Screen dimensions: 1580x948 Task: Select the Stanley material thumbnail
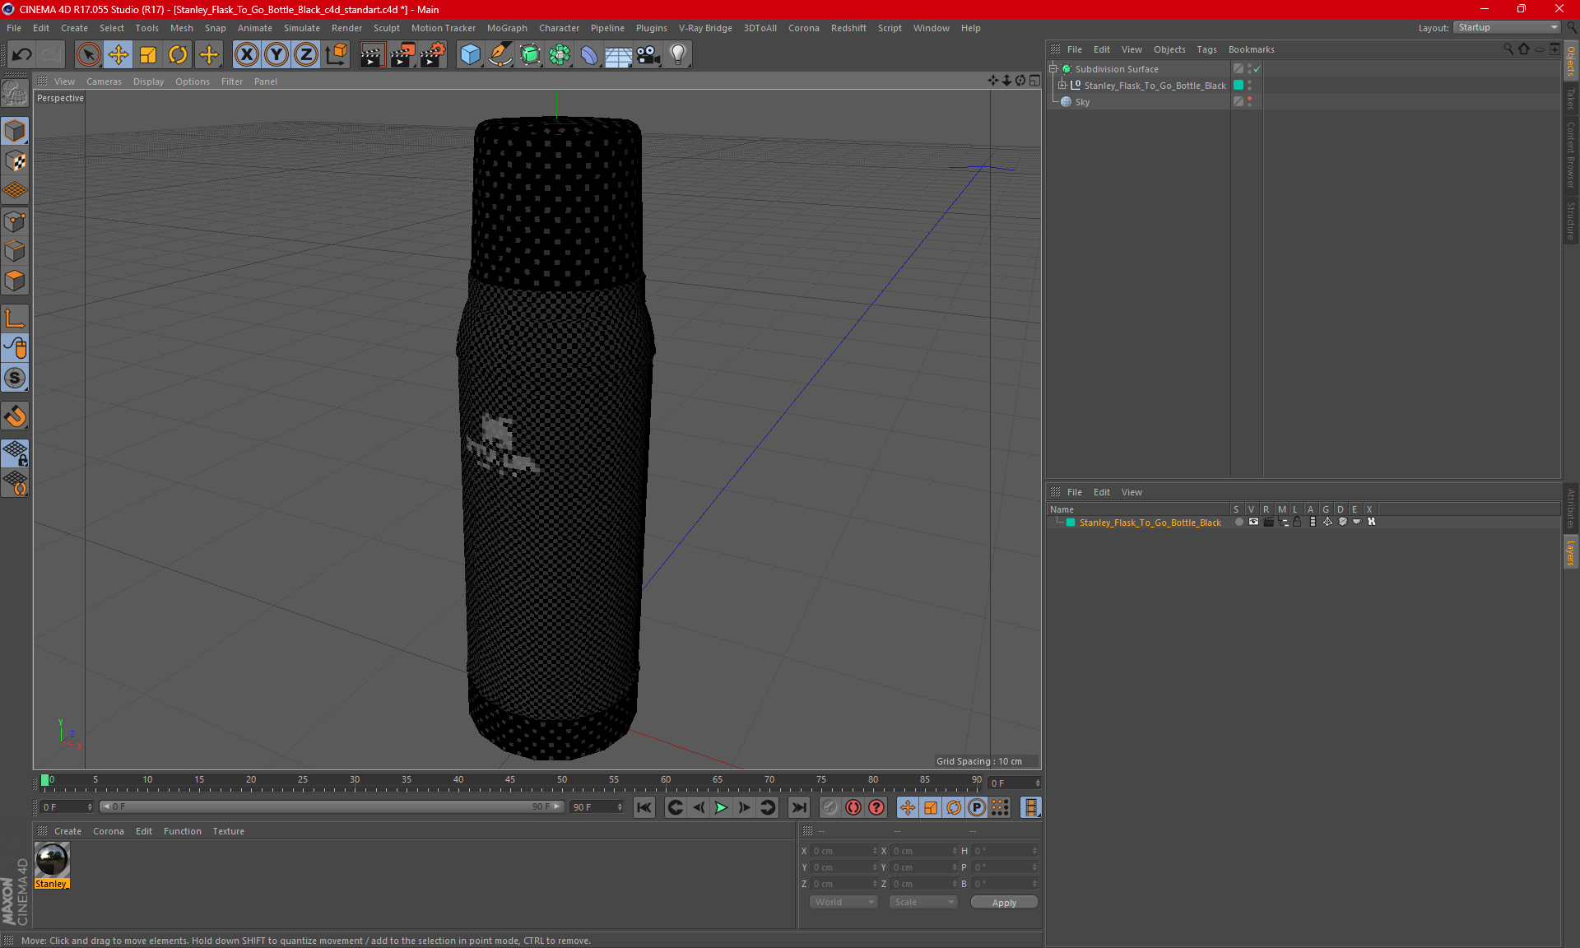[x=52, y=861]
